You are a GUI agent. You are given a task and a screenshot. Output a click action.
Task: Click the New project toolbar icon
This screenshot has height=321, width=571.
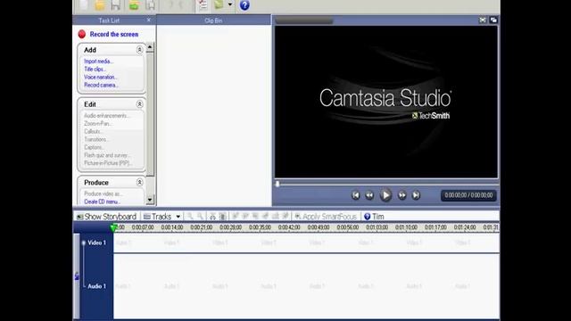pos(83,4)
